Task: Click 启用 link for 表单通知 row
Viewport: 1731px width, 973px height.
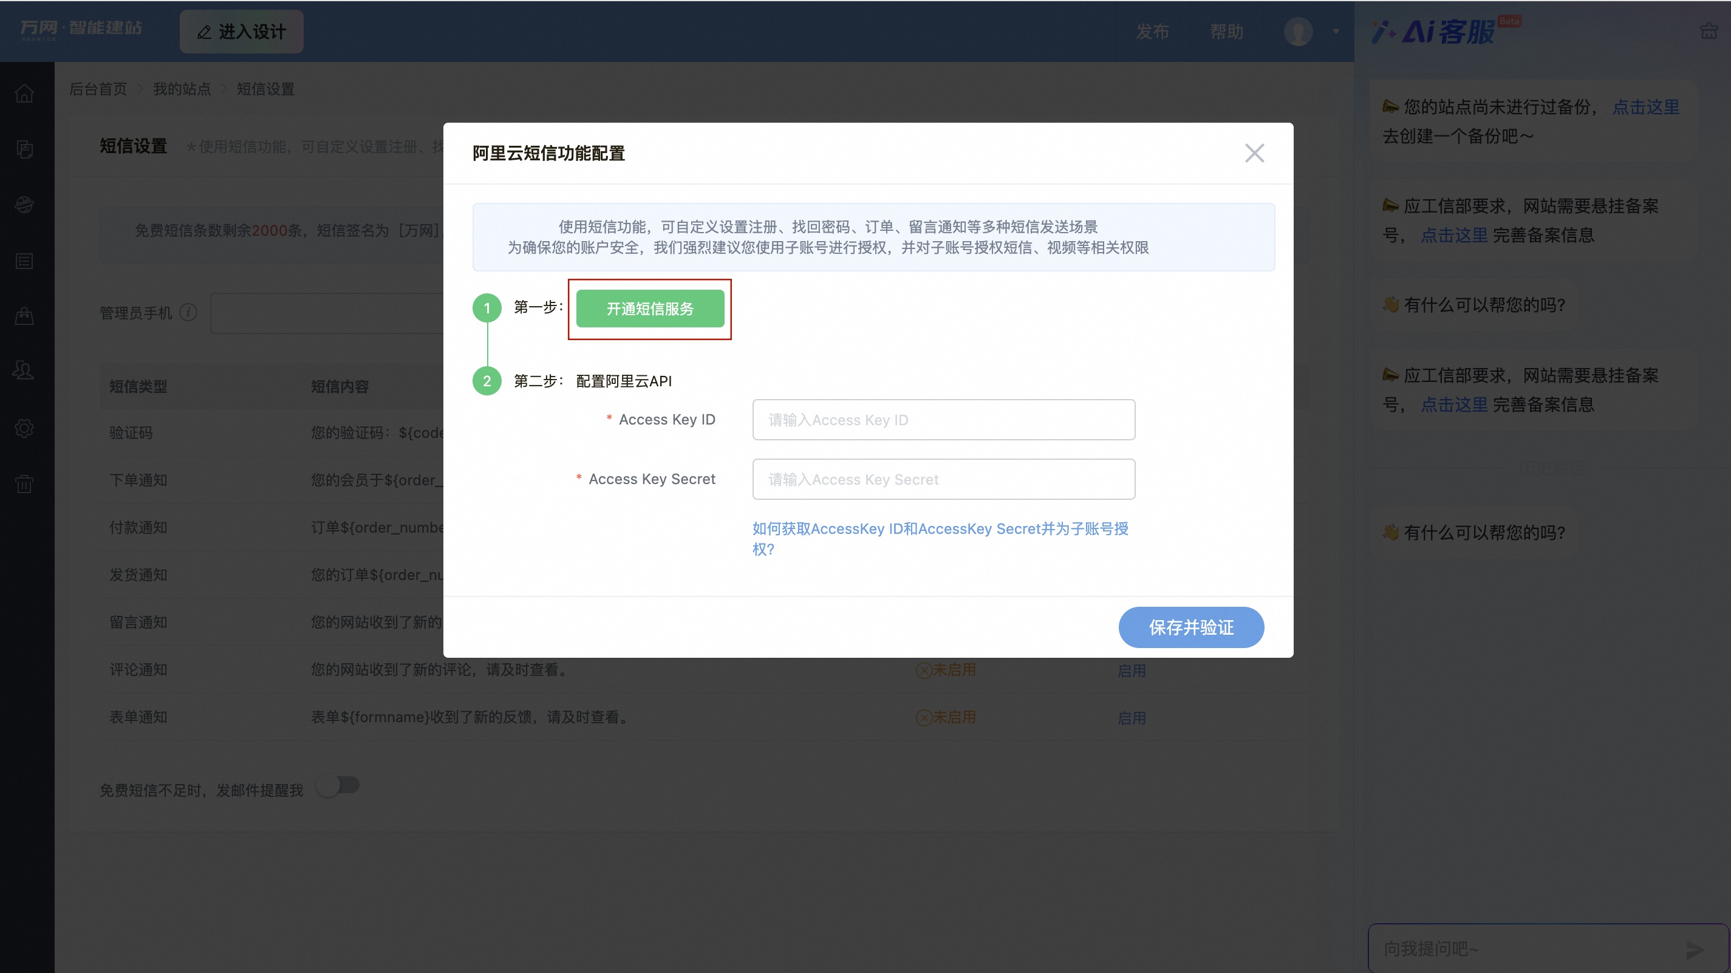Action: (1131, 718)
